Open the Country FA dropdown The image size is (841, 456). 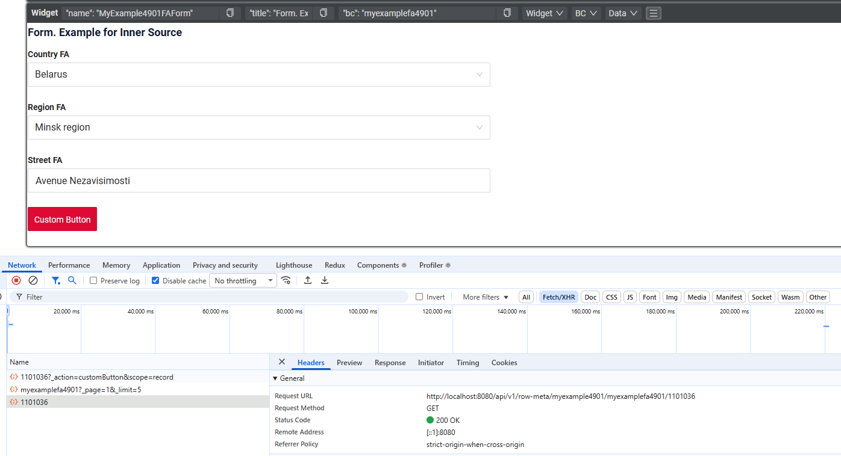tap(258, 75)
